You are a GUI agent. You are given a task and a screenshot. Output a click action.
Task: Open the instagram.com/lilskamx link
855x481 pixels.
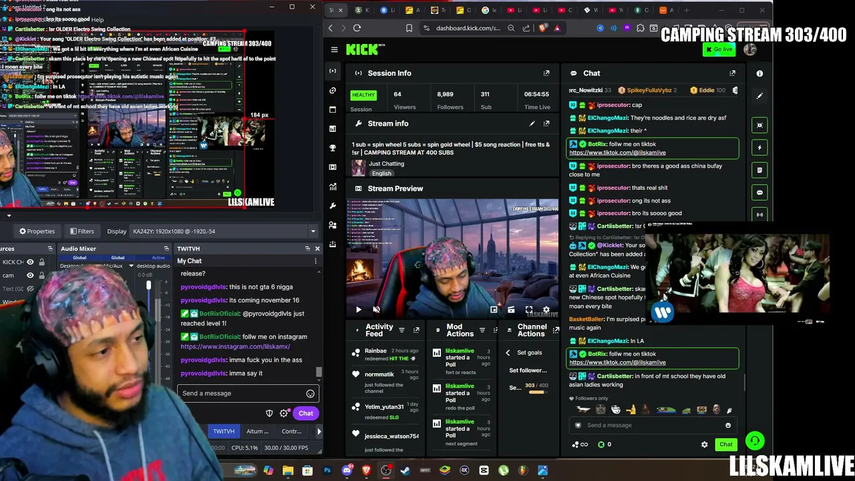pos(235,347)
